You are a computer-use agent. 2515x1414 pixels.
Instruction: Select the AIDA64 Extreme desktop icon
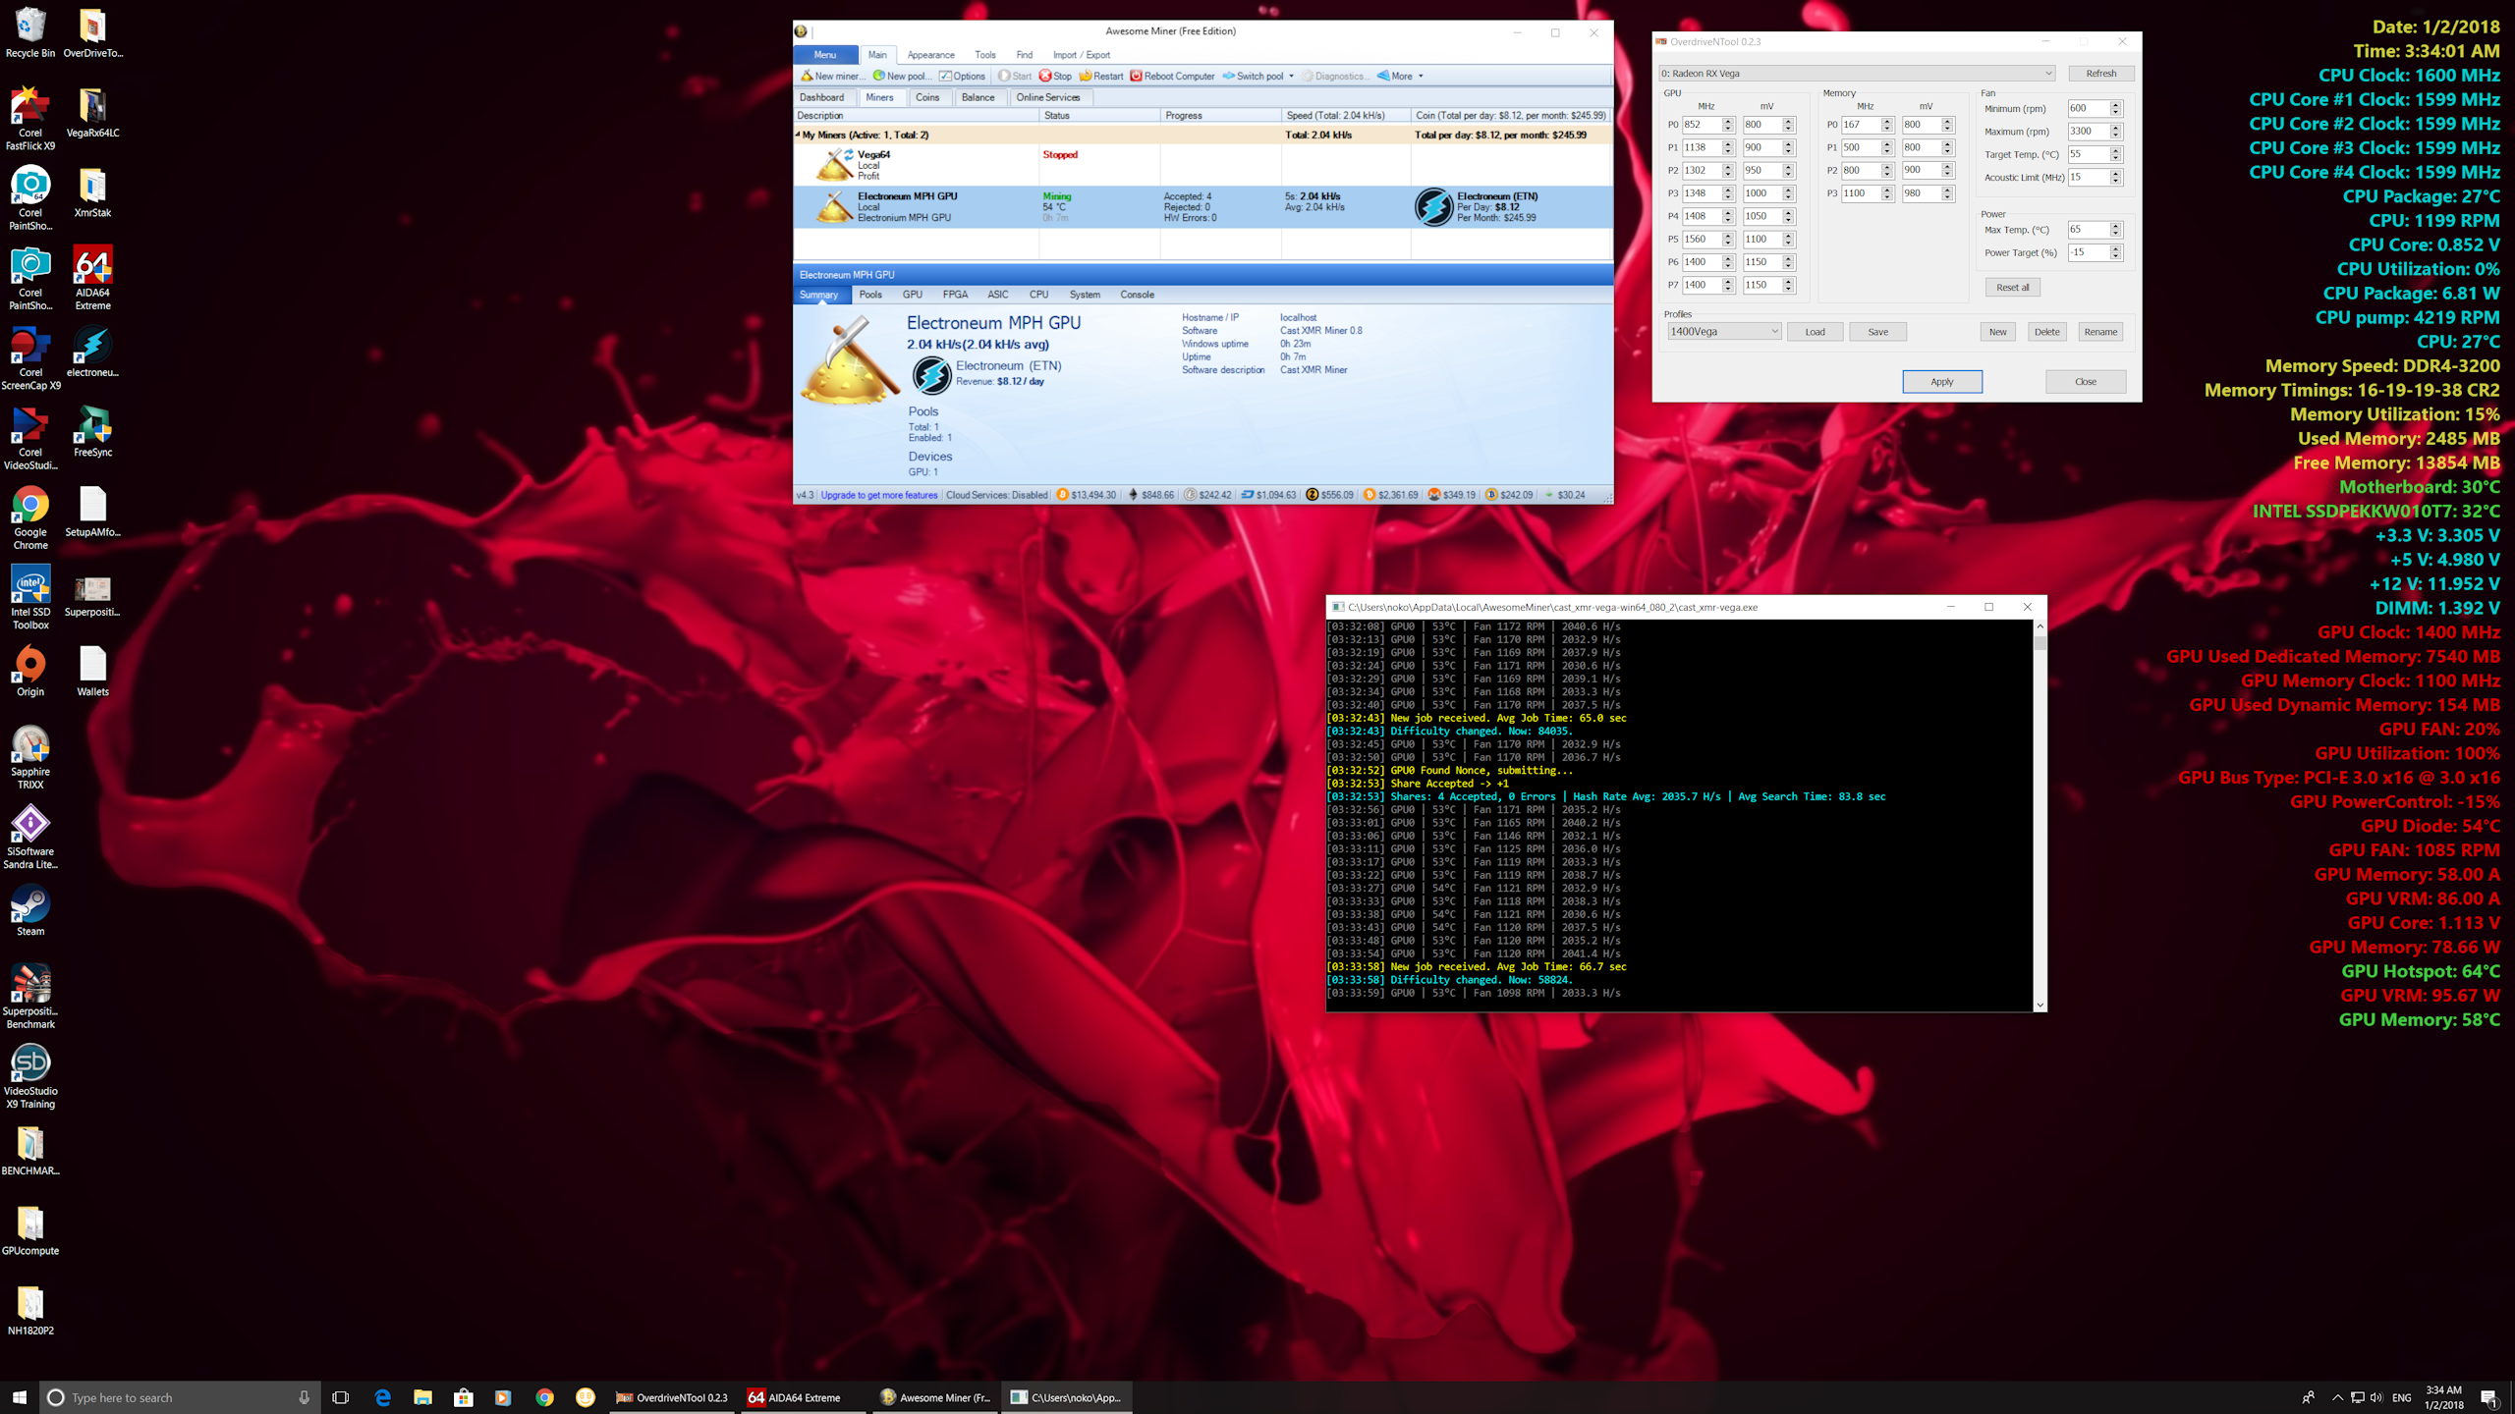pos(92,278)
